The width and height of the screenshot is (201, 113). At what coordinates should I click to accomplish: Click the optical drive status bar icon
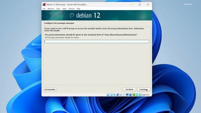[x=111, y=95]
